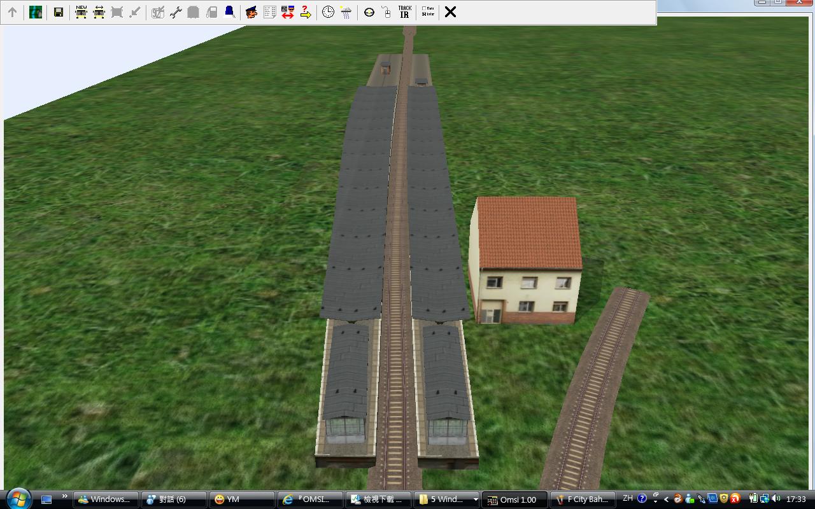Switch to the F City Bahn taskbar button
Image resolution: width=815 pixels, height=509 pixels.
(x=583, y=499)
